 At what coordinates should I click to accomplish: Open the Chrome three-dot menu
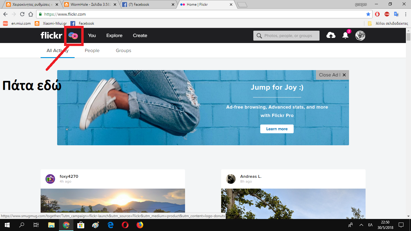point(406,14)
